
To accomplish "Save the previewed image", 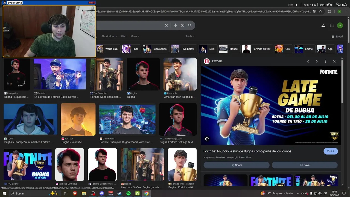I will click(305, 165).
